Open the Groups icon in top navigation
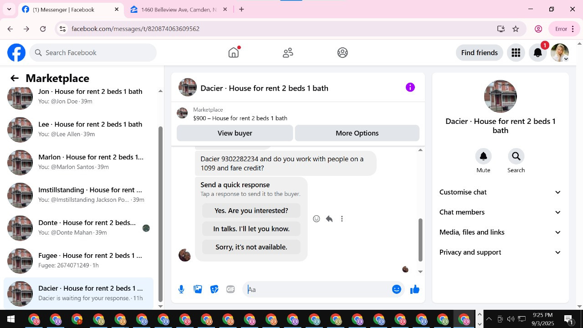Screen dimensions: 583x328 pyautogui.click(x=343, y=53)
